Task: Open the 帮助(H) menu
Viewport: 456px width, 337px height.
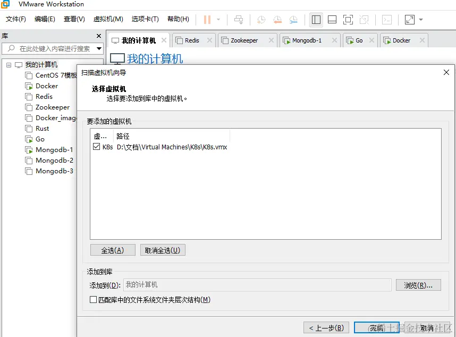Action: [178, 19]
